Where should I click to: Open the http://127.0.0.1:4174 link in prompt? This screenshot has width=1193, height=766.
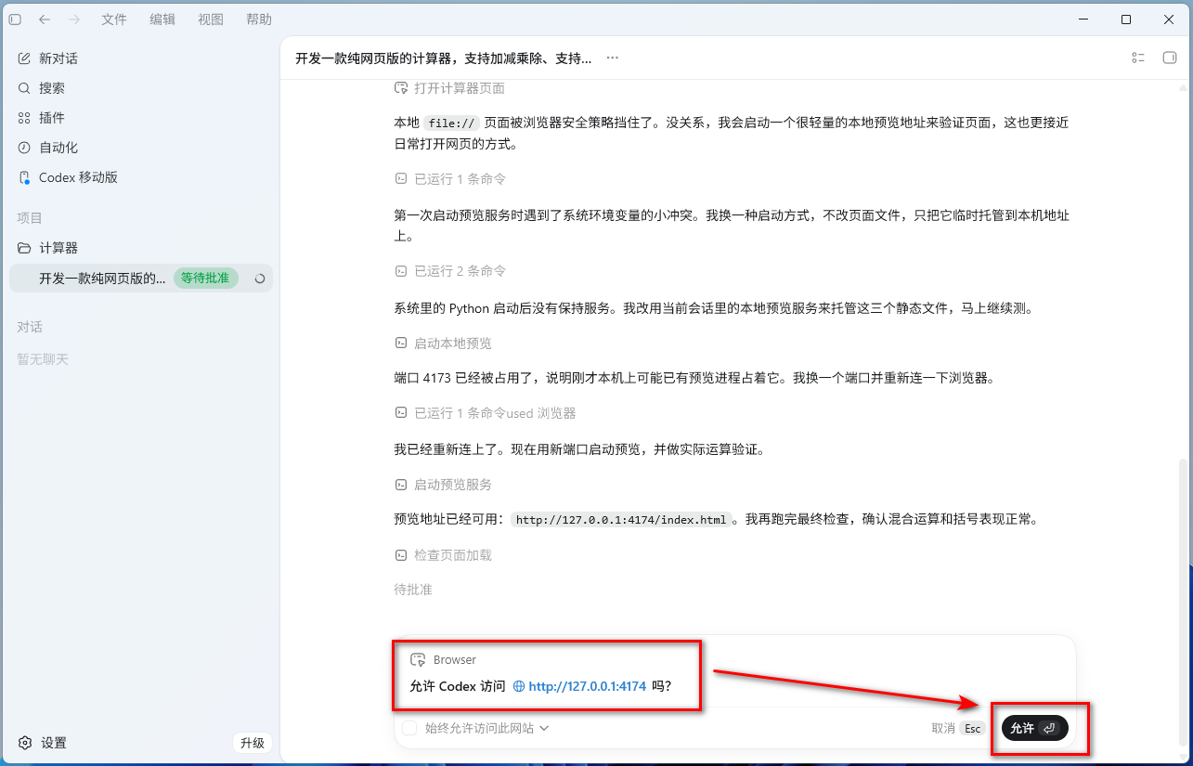click(587, 686)
